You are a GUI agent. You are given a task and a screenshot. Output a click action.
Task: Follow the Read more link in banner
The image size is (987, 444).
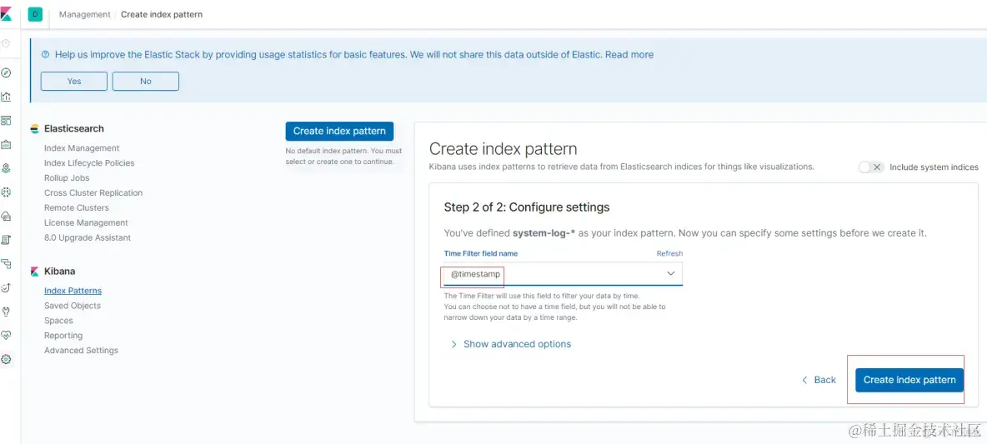point(629,55)
